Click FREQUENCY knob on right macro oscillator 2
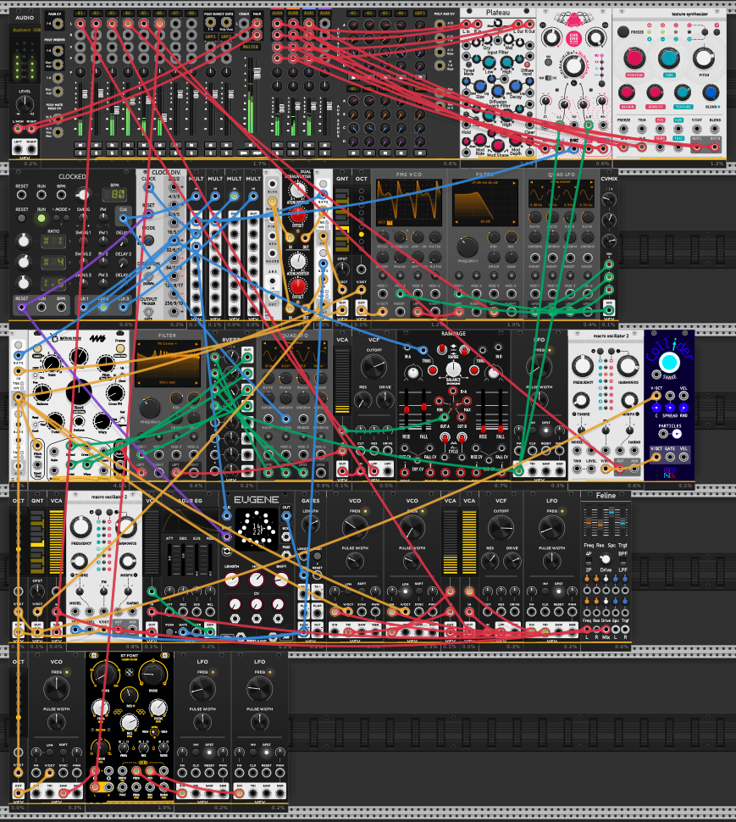This screenshot has width=736, height=822. 582,366
